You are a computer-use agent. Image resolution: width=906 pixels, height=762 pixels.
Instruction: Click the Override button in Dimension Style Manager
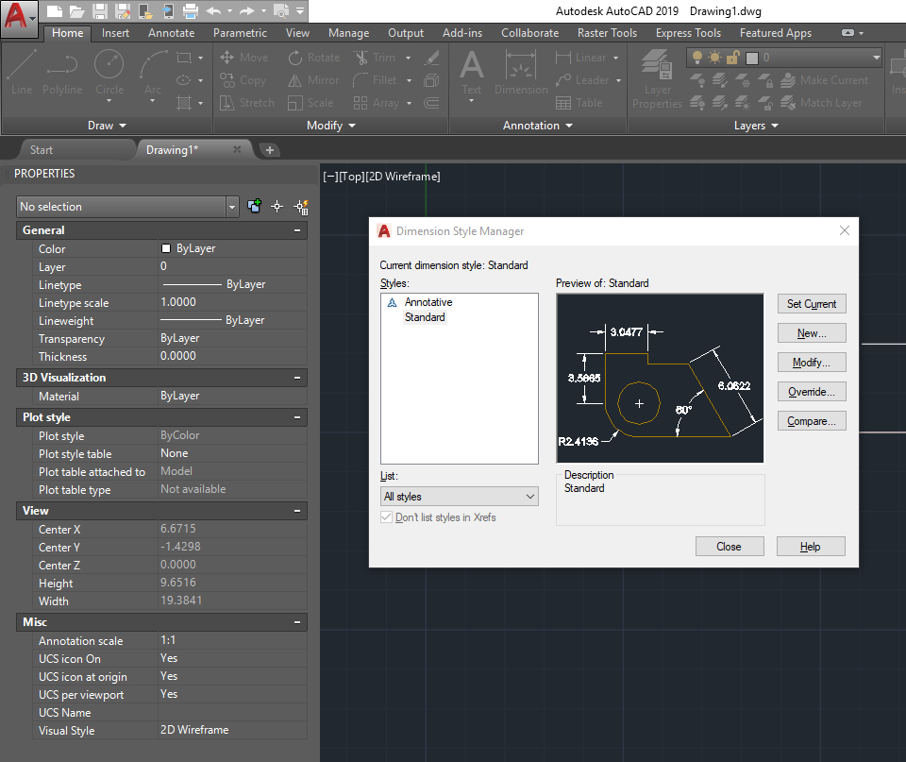pos(812,391)
